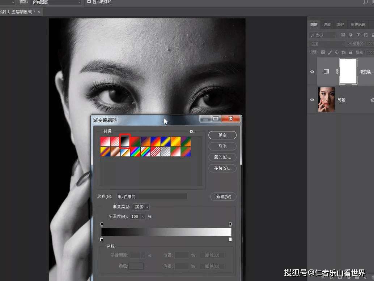
Task: Select the violet-green-orange gradient preset
Action: 186,142
